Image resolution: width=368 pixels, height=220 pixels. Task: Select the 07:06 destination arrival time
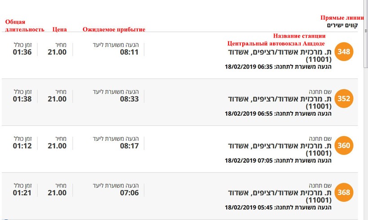[x=129, y=193]
